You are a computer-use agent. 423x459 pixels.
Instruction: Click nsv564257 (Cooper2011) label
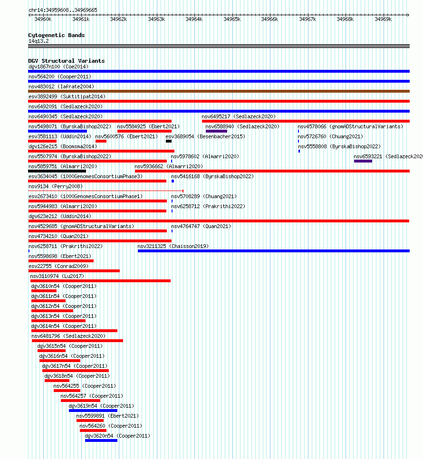coord(92,396)
